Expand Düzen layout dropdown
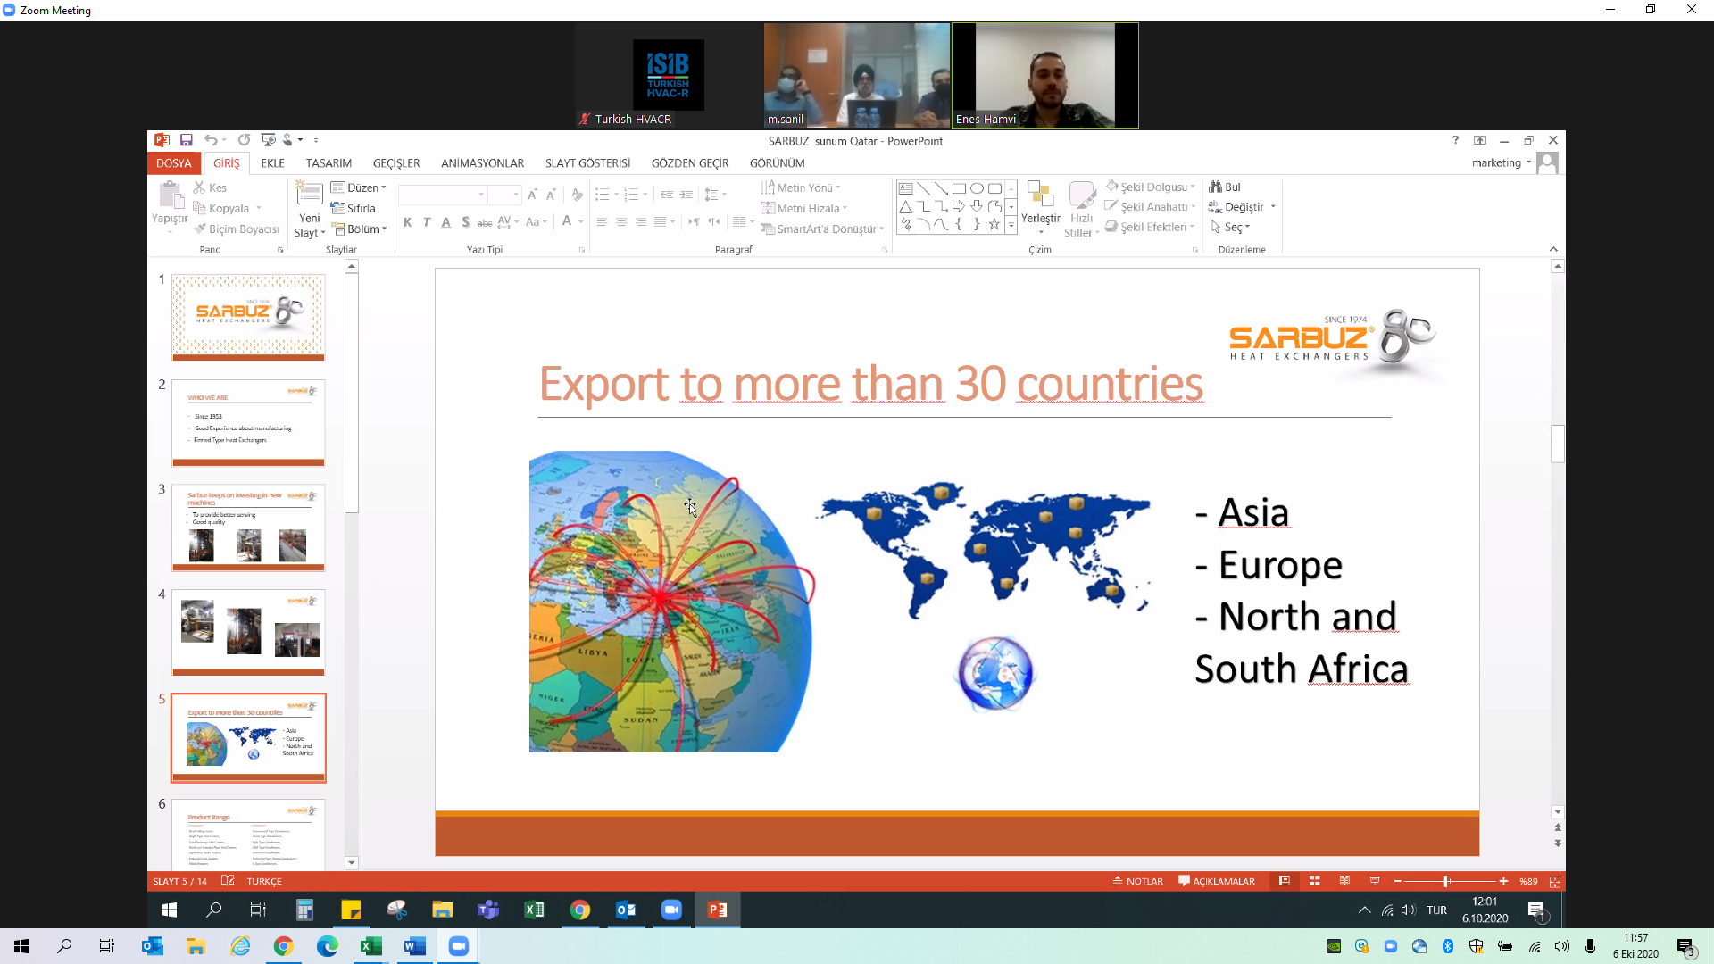The height and width of the screenshot is (964, 1714). coord(359,187)
